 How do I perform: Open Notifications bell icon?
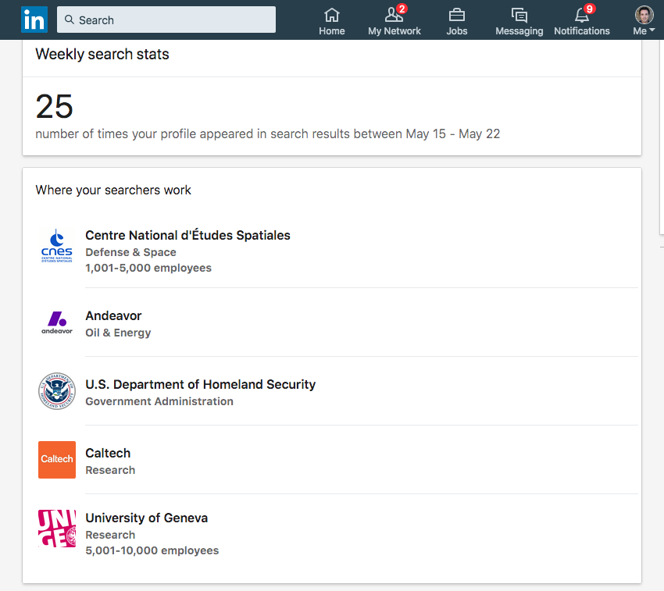point(581,16)
